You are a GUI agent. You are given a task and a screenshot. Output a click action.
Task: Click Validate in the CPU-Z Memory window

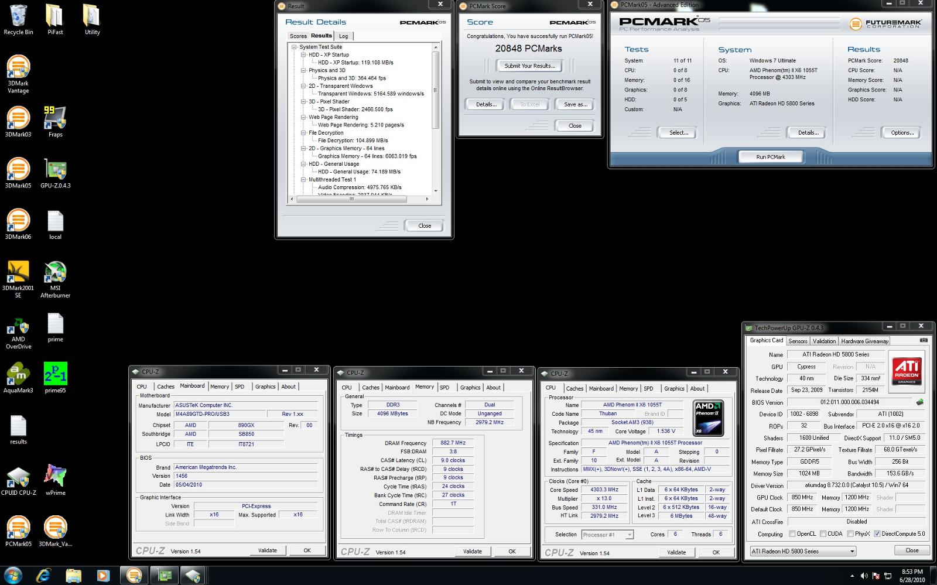[x=473, y=552]
